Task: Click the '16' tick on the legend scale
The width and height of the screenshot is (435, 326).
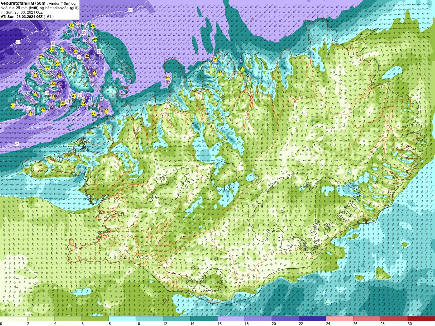Action: tap(219, 324)
